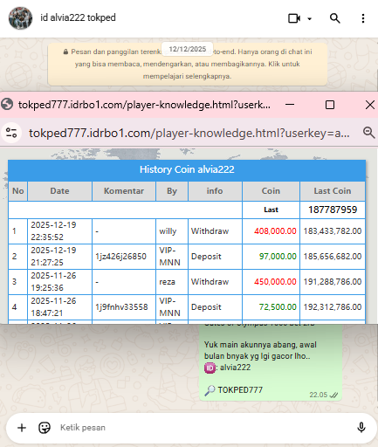Expand the call options dropdown arrow
Image resolution: width=378 pixels, height=447 pixels.
tap(310, 19)
